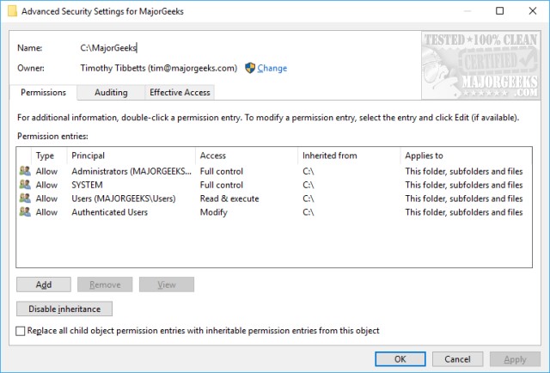This screenshot has height=373, width=550.
Task: Select Users (MAJORGEEKS\Users) principal entry
Action: pos(124,199)
